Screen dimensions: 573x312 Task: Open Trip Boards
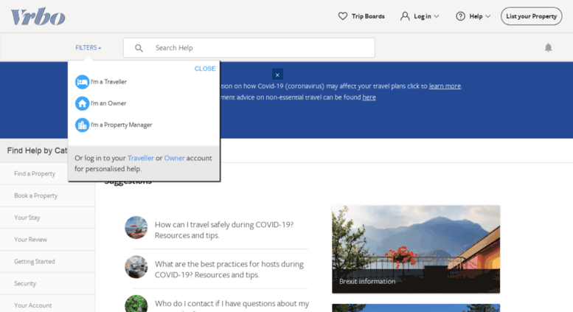tap(368, 16)
